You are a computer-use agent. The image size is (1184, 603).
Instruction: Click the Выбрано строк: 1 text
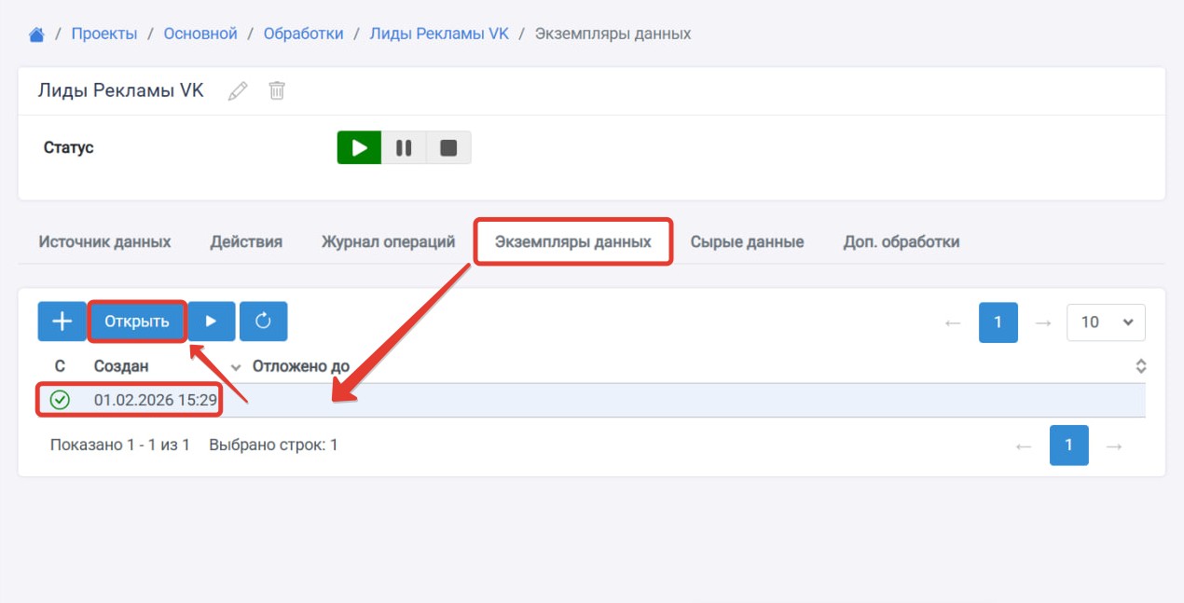pos(274,445)
